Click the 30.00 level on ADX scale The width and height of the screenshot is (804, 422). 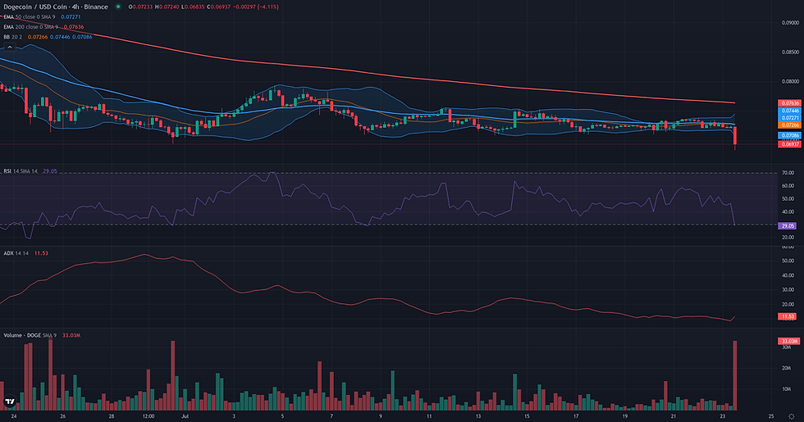click(788, 290)
